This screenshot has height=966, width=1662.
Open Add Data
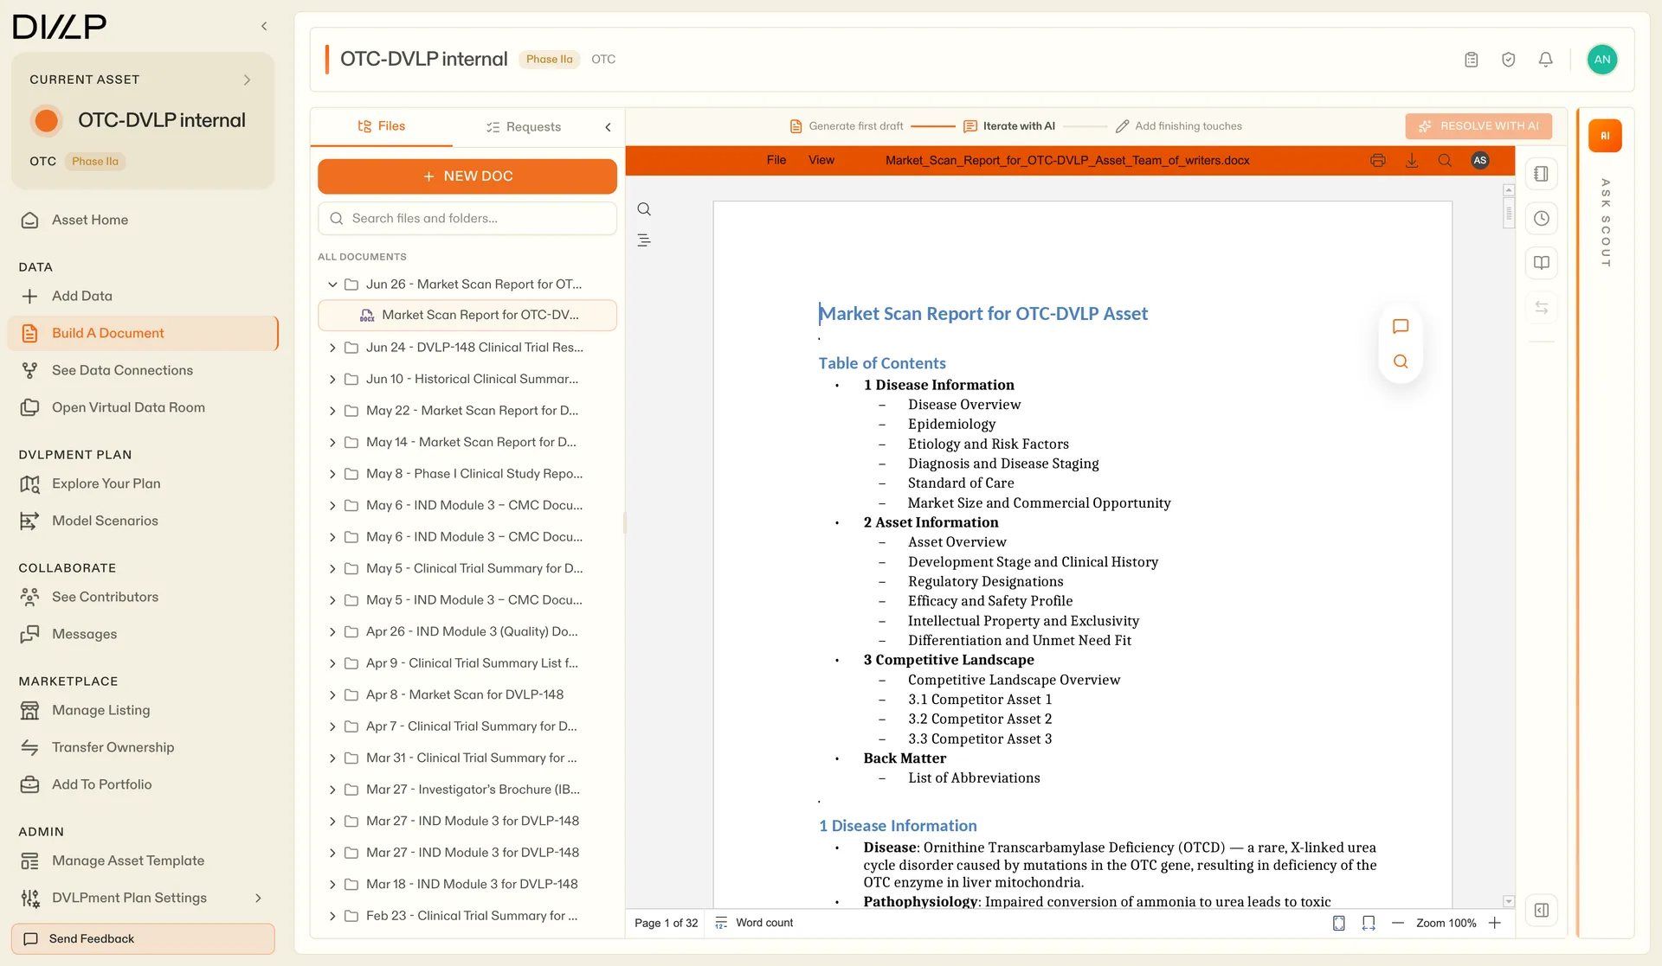coord(143,297)
